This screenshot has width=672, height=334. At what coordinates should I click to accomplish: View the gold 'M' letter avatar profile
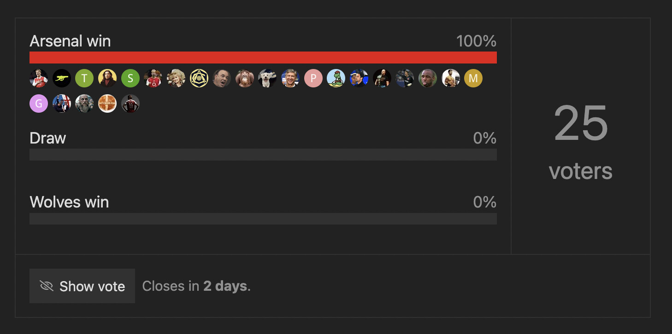[473, 78]
